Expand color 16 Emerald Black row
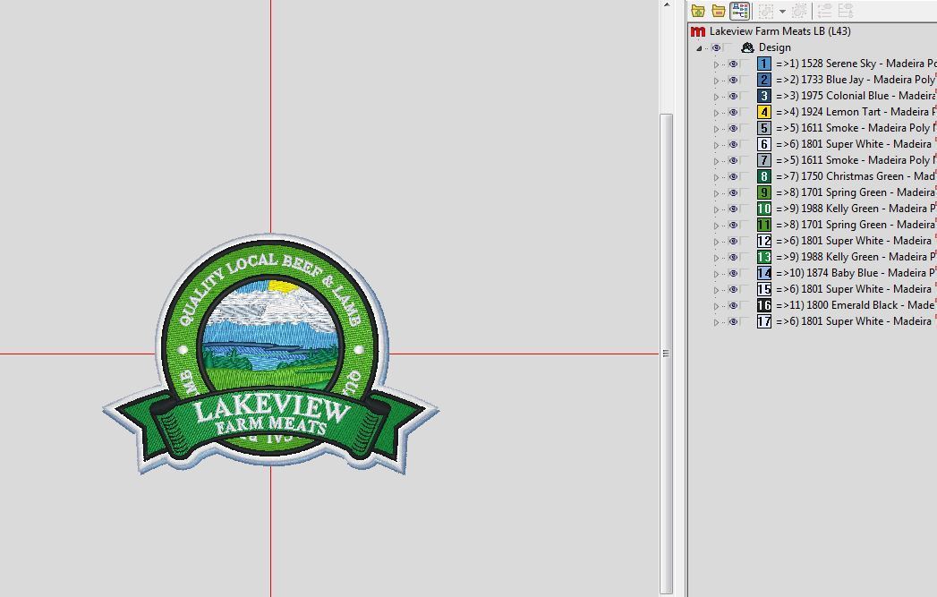937x597 pixels. [716, 306]
